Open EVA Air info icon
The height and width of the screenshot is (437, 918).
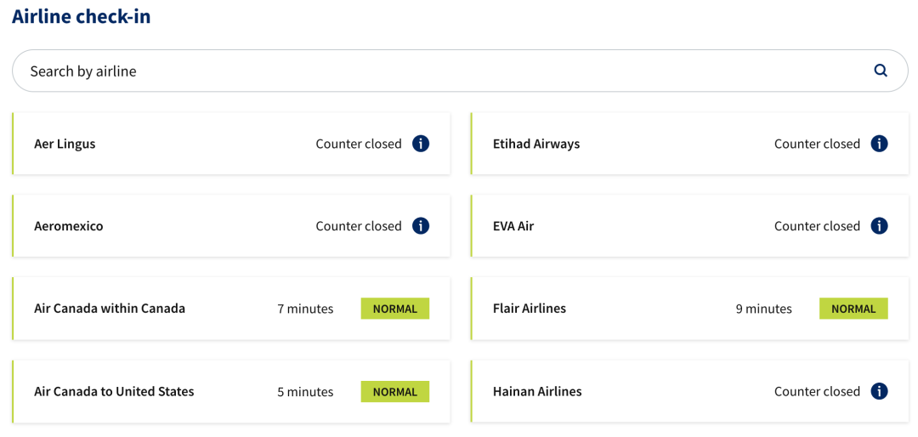879,225
